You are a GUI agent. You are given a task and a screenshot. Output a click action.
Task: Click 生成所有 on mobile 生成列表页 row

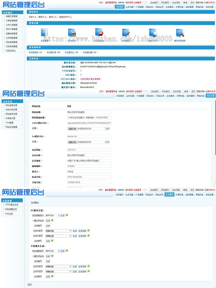coord(82,266)
